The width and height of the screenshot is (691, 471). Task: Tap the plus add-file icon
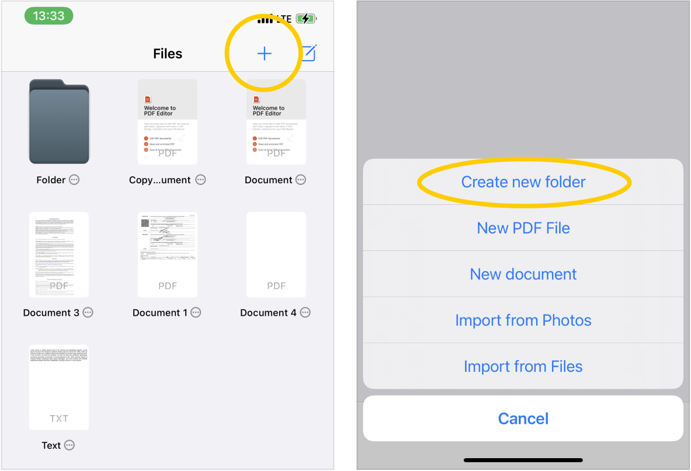(x=265, y=54)
